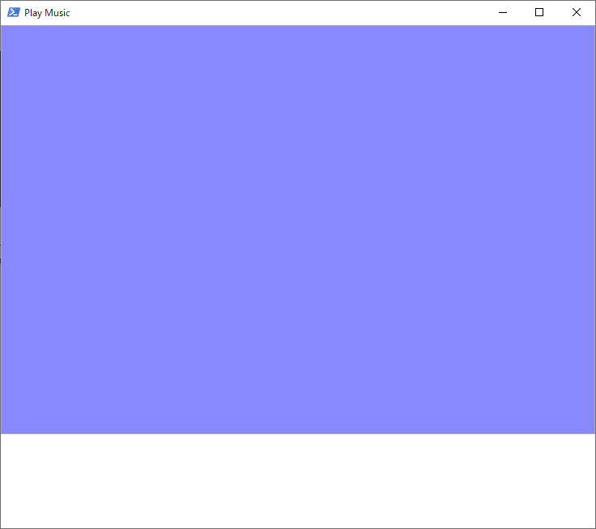The width and height of the screenshot is (596, 529).
Task: Click the boundary between purple and white panels
Action: 298,434
